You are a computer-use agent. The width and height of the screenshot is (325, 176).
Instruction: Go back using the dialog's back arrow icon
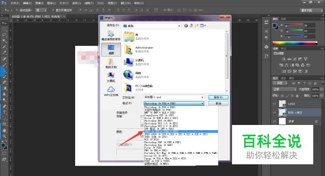186,26
